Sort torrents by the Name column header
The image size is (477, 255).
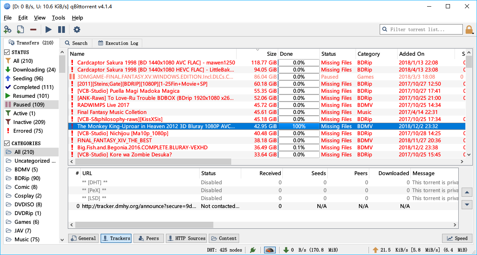152,54
